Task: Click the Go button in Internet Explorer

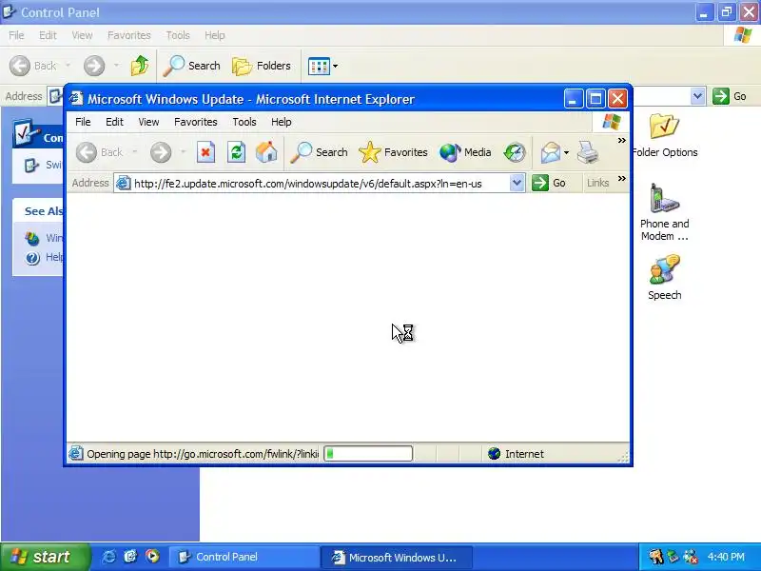Action: pyautogui.click(x=549, y=183)
